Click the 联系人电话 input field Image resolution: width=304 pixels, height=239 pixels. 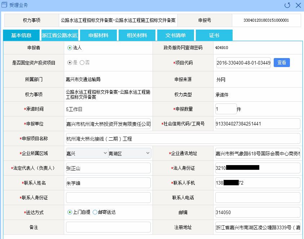click(257, 198)
